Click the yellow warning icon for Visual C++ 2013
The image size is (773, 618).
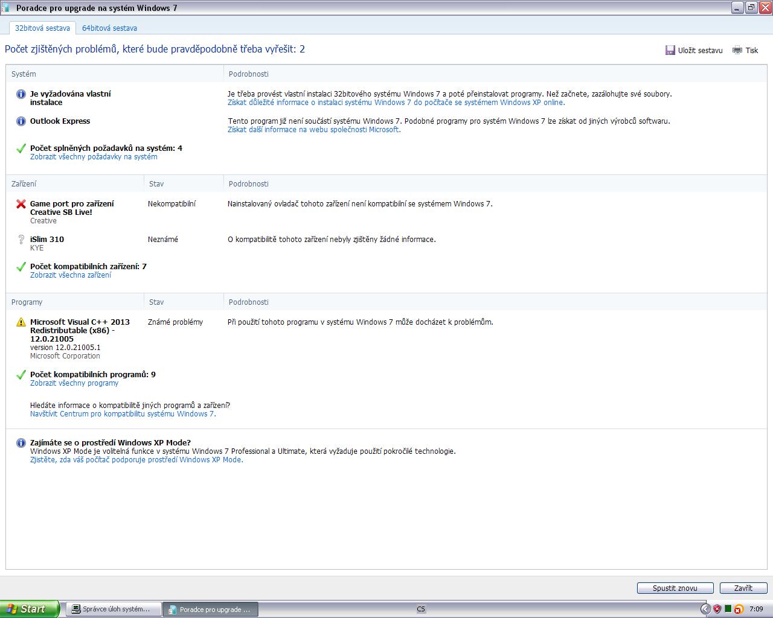click(21, 322)
